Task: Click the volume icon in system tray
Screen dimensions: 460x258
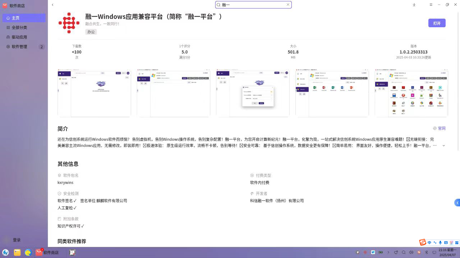Action: [411, 253]
